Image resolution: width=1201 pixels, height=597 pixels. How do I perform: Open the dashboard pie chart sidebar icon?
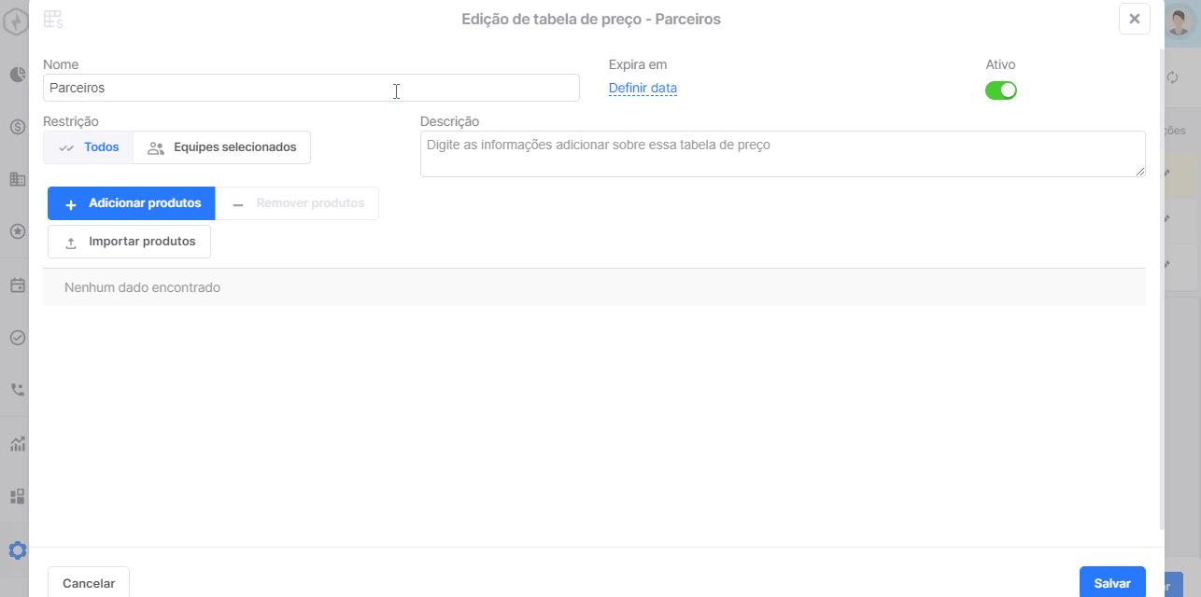click(x=17, y=75)
